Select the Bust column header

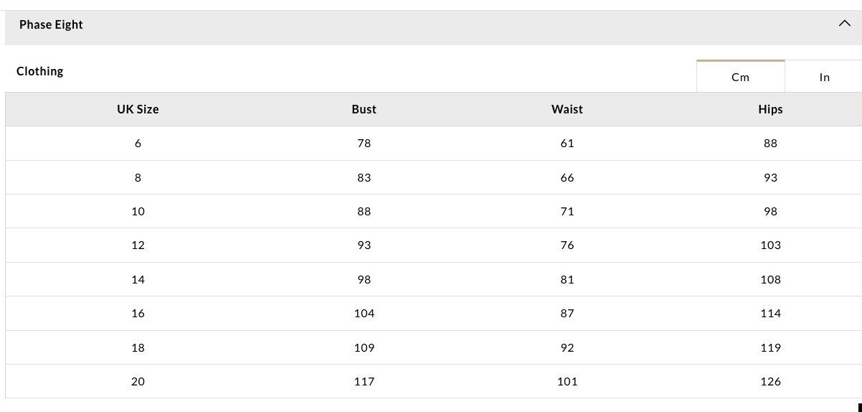tap(364, 109)
